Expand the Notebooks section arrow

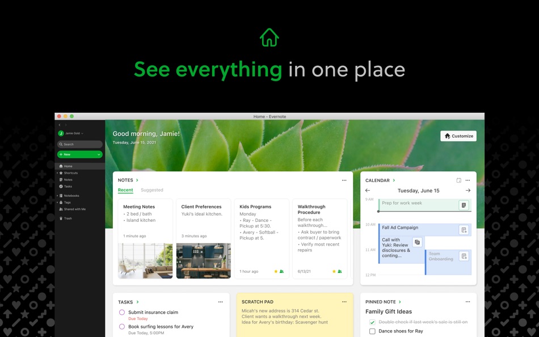tap(57, 196)
